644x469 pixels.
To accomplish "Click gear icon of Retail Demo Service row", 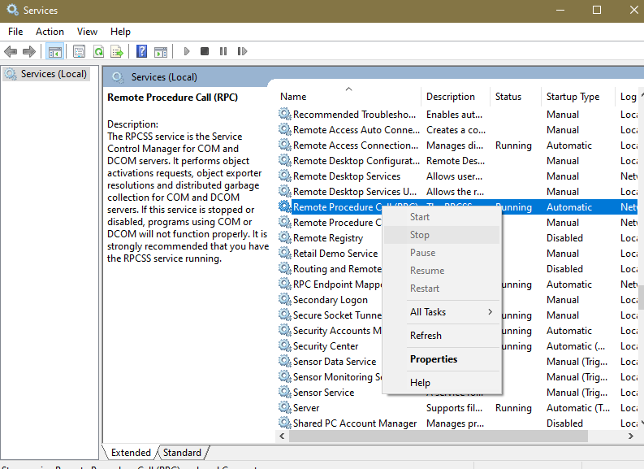I will coord(284,254).
